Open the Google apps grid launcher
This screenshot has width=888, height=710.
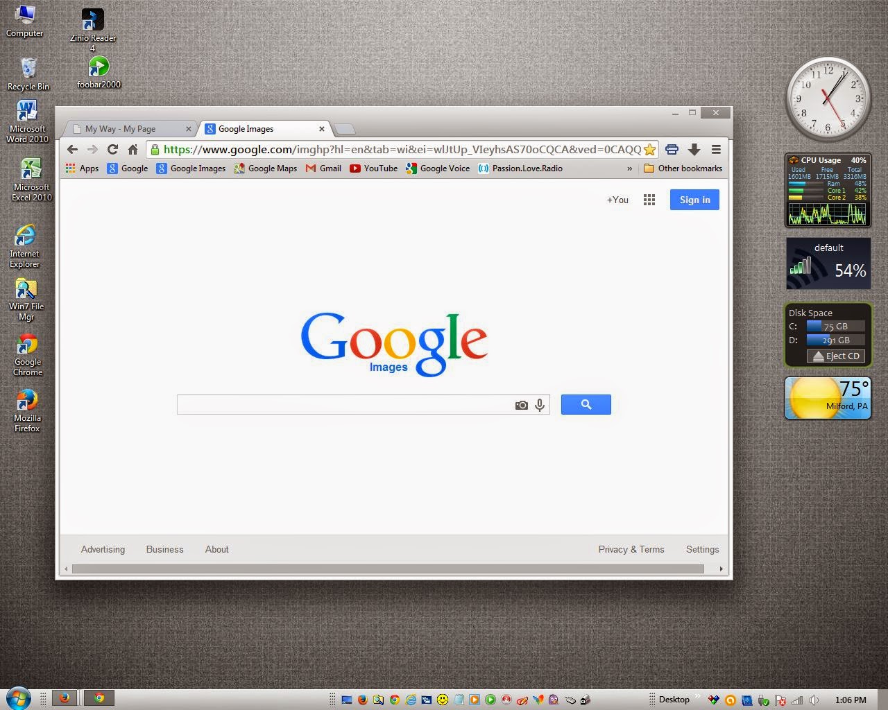tap(649, 200)
